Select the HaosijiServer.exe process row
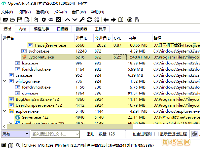This screenshot has width=200, height=150. pos(113,45)
